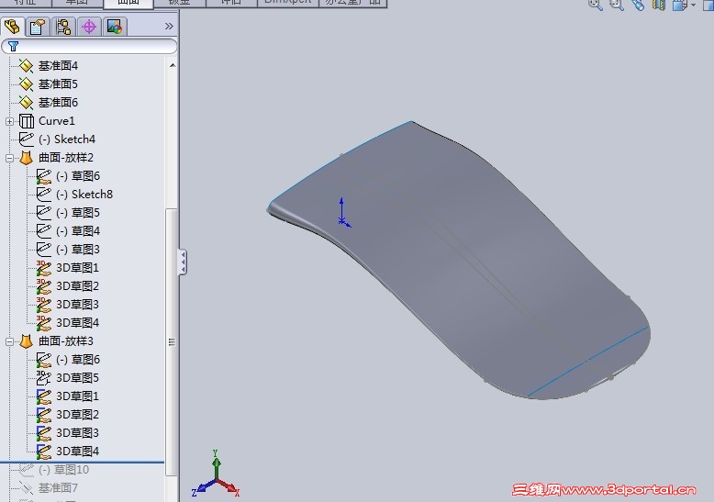Select 3D草图3 under 曲面-放样2
This screenshot has width=714, height=502.
coord(77,305)
